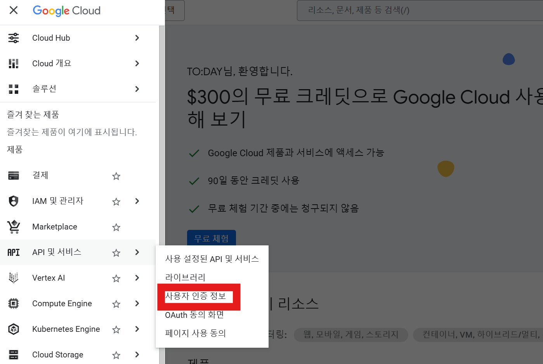Image resolution: width=543 pixels, height=364 pixels.
Task: Click the navigation menu vertical scrollbar
Action: coord(162,194)
